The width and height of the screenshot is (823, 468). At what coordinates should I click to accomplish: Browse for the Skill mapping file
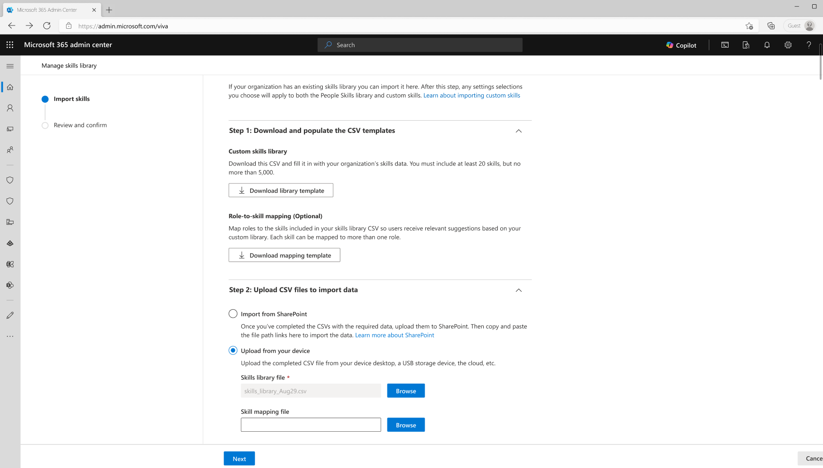406,425
